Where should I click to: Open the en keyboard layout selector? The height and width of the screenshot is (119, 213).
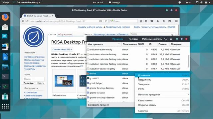tap(188, 2)
